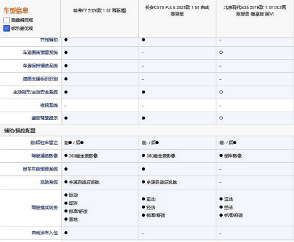Select the 辅助/操控配置 section heading
Image resolution: width=294 pixels, height=242 pixels.
click(x=19, y=130)
